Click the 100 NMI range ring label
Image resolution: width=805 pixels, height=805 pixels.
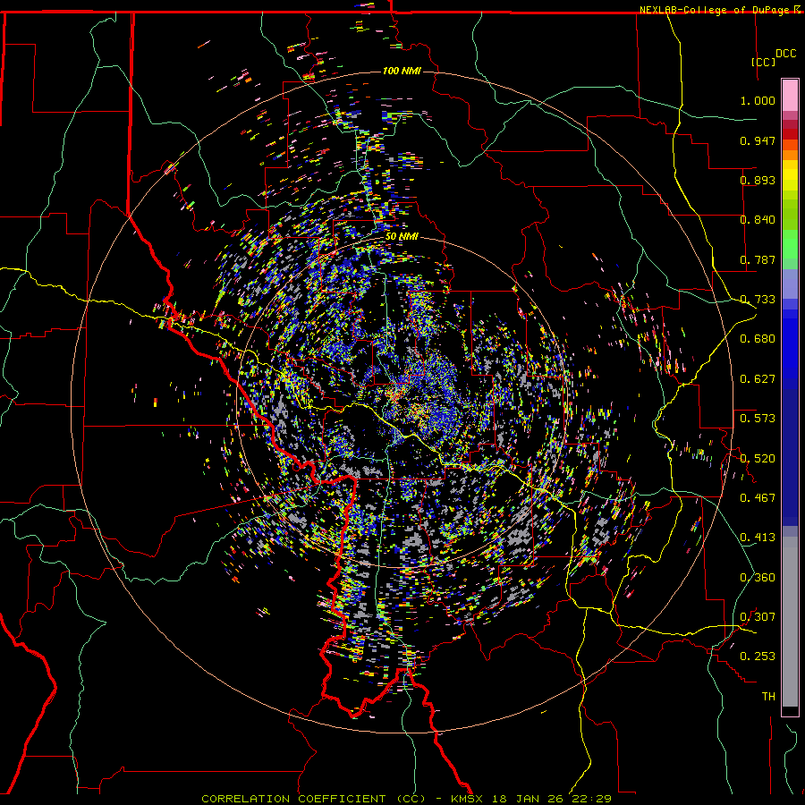pyautogui.click(x=402, y=71)
